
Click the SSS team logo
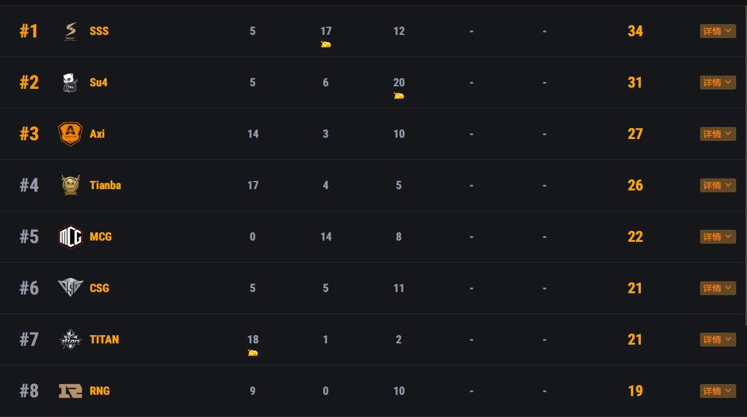[71, 31]
